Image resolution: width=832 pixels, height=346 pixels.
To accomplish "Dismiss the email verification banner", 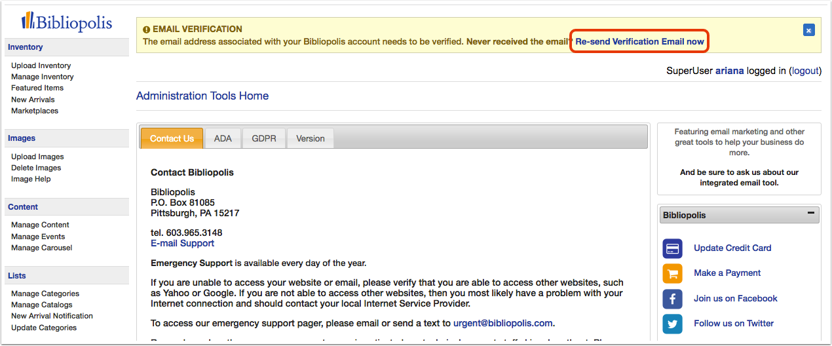I will 808,29.
